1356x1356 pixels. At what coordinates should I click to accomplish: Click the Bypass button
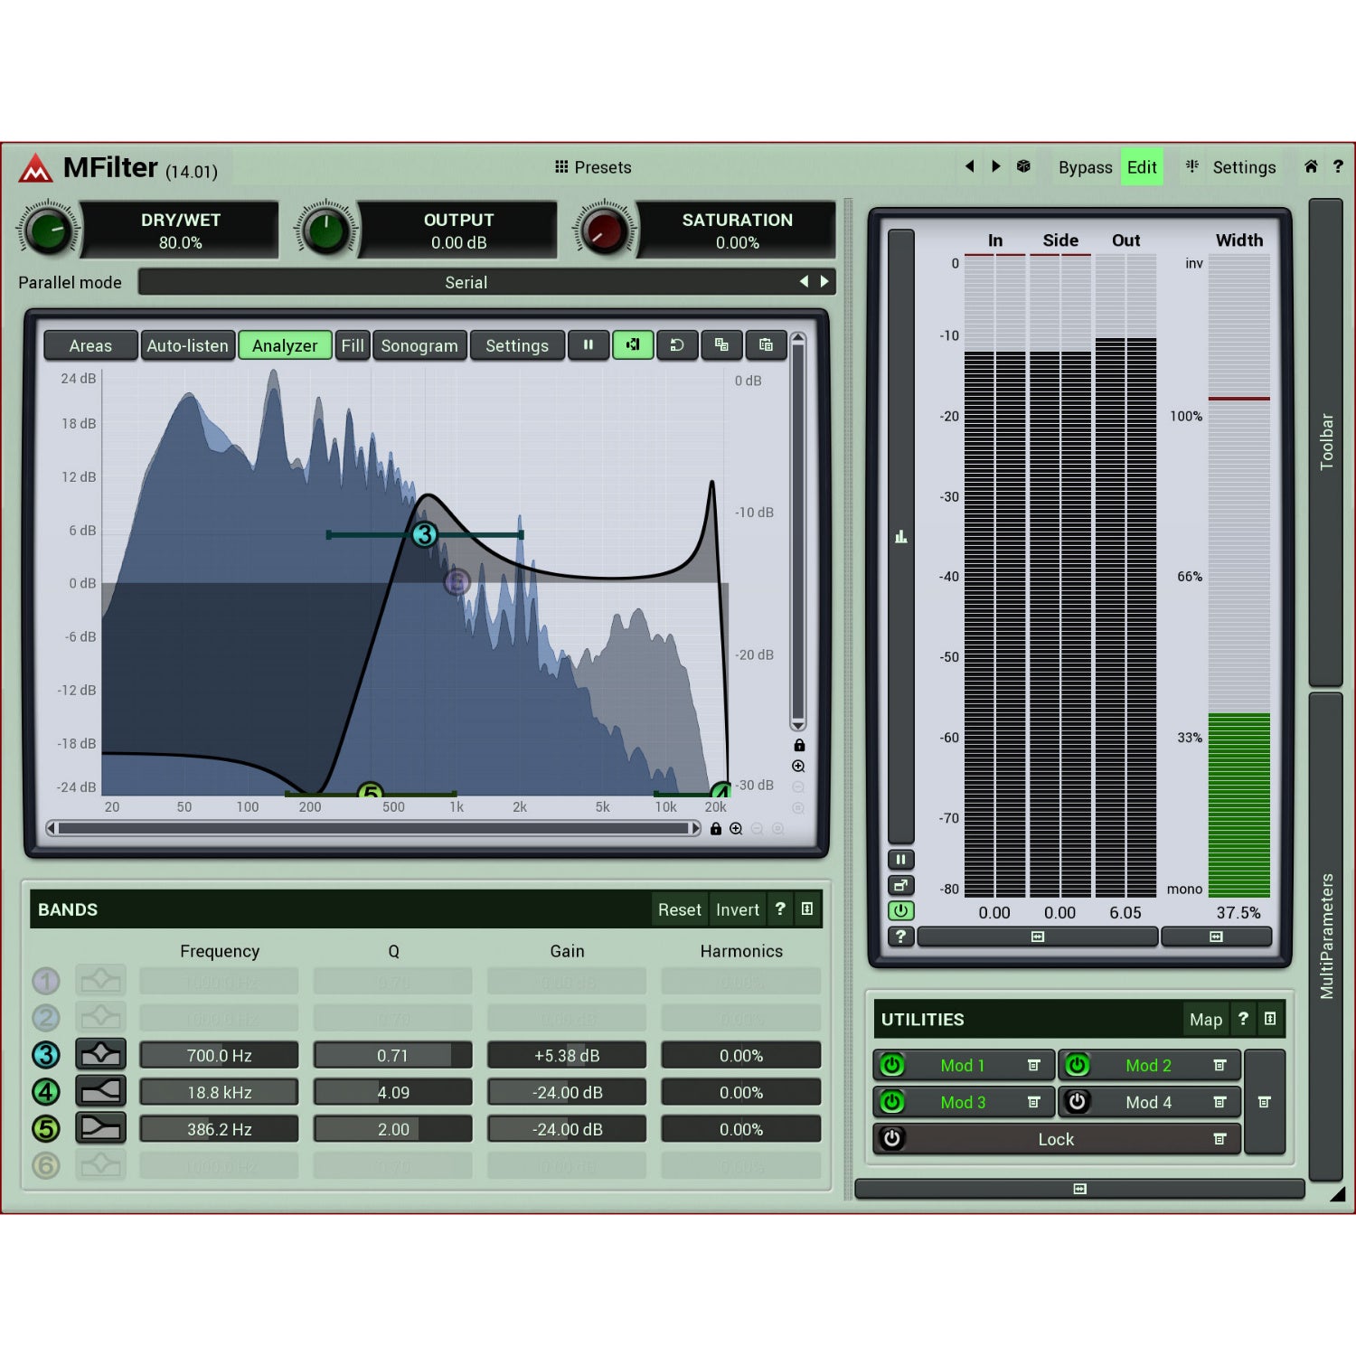[x=1085, y=167]
